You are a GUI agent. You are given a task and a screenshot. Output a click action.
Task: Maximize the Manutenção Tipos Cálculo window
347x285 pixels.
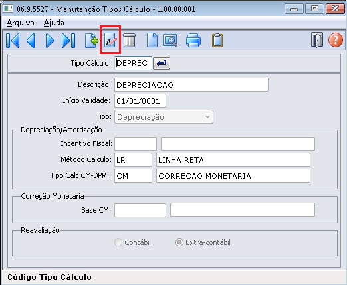tap(314, 9)
